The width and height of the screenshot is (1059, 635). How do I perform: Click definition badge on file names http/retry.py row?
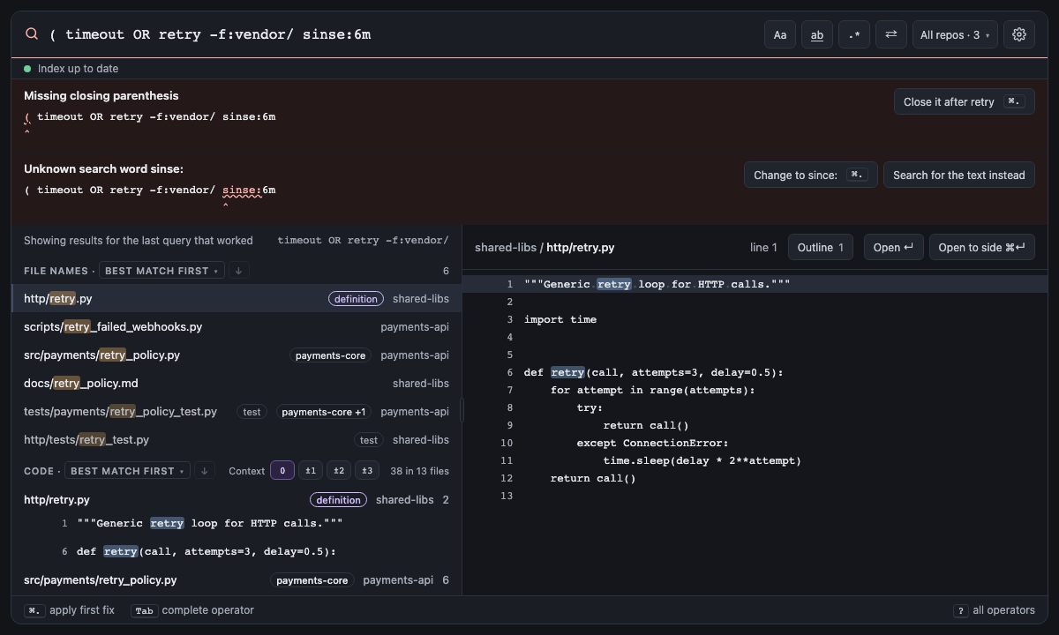tap(356, 299)
